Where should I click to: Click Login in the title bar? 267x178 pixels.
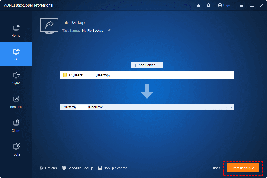coord(224,5)
